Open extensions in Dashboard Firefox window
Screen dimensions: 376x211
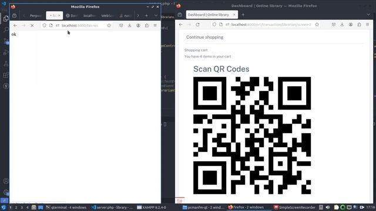click(359, 25)
